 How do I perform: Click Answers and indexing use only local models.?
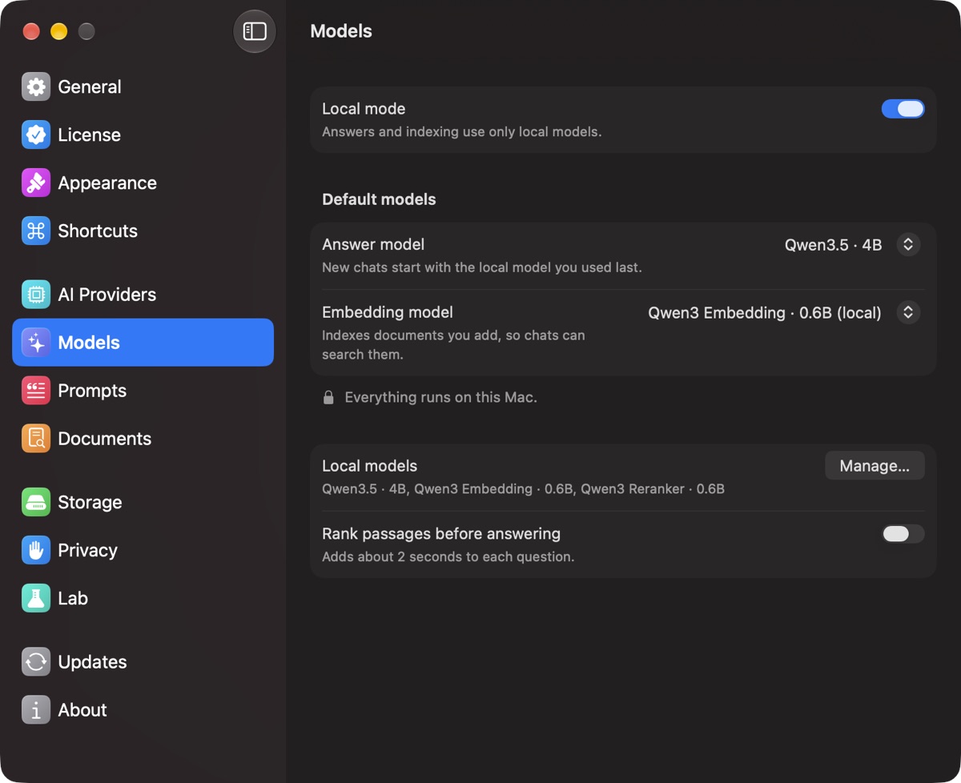coord(461,131)
